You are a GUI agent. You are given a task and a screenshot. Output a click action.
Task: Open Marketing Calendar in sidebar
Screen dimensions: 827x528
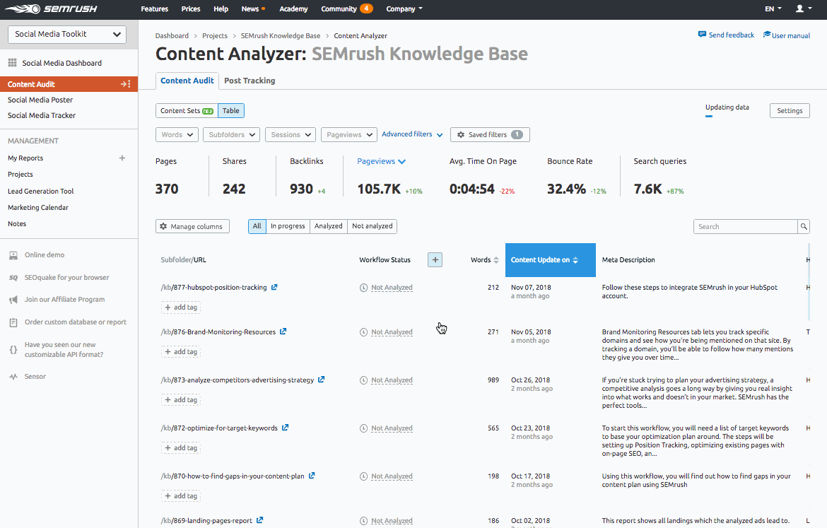(38, 208)
